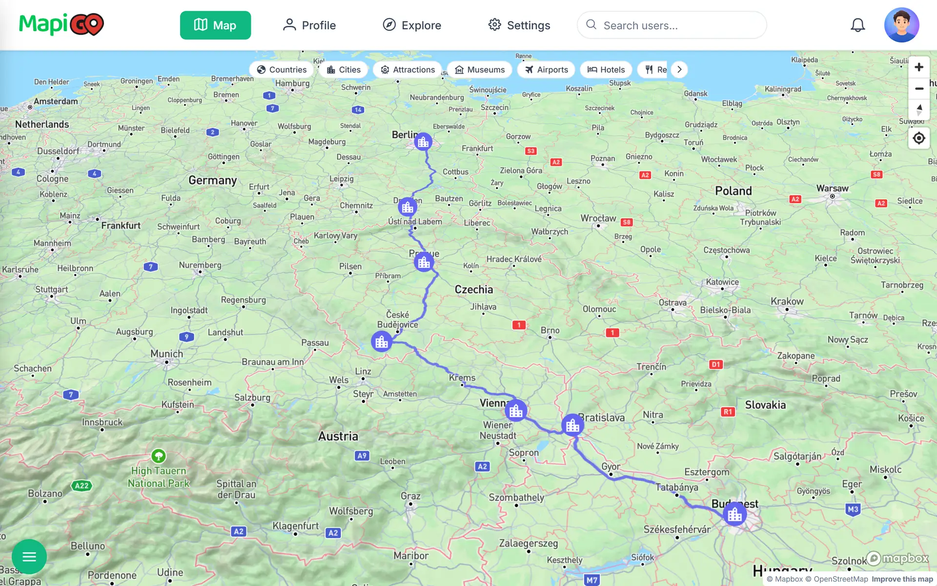Locate my current position
The width and height of the screenshot is (937, 586).
pyautogui.click(x=919, y=138)
